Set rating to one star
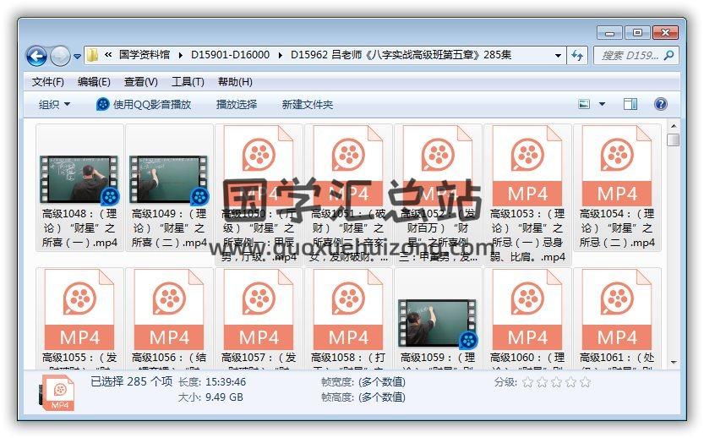This screenshot has width=704, height=438. click(528, 382)
